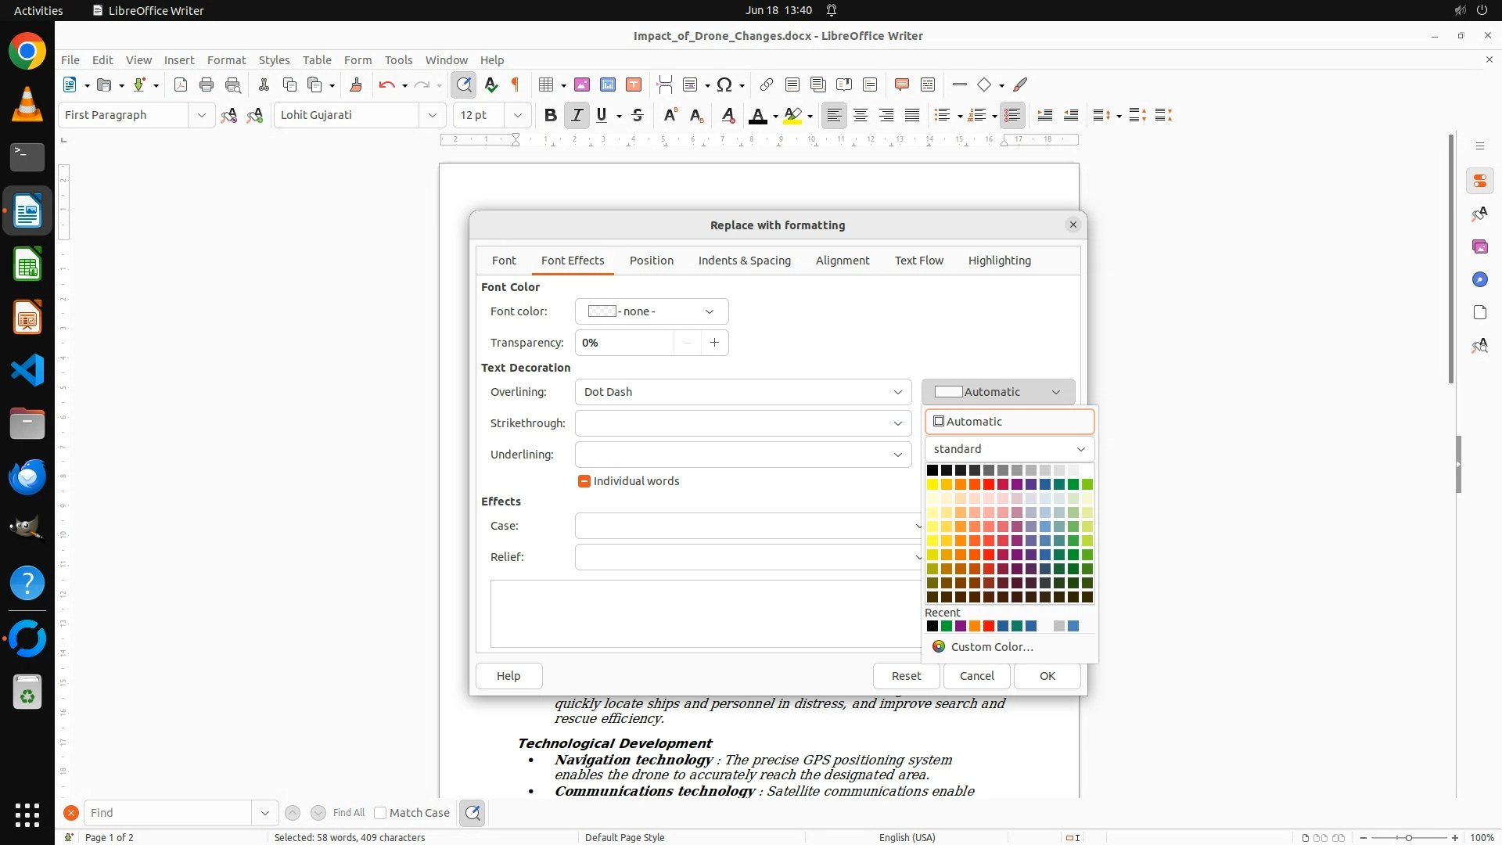Enable the Match Case checkbox
Screen dimensions: 1502x845
click(x=380, y=813)
